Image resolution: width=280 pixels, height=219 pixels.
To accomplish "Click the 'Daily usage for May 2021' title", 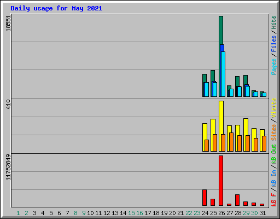I will 56,8.
